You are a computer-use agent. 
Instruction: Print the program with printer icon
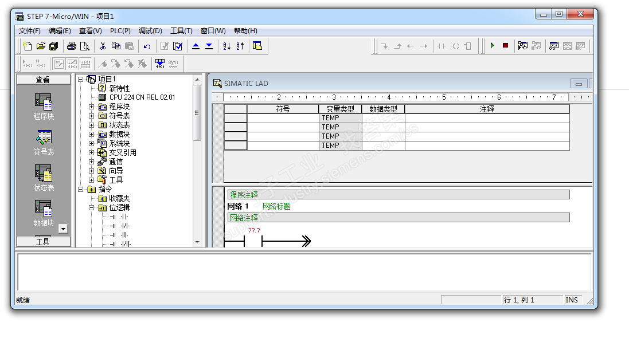72,46
